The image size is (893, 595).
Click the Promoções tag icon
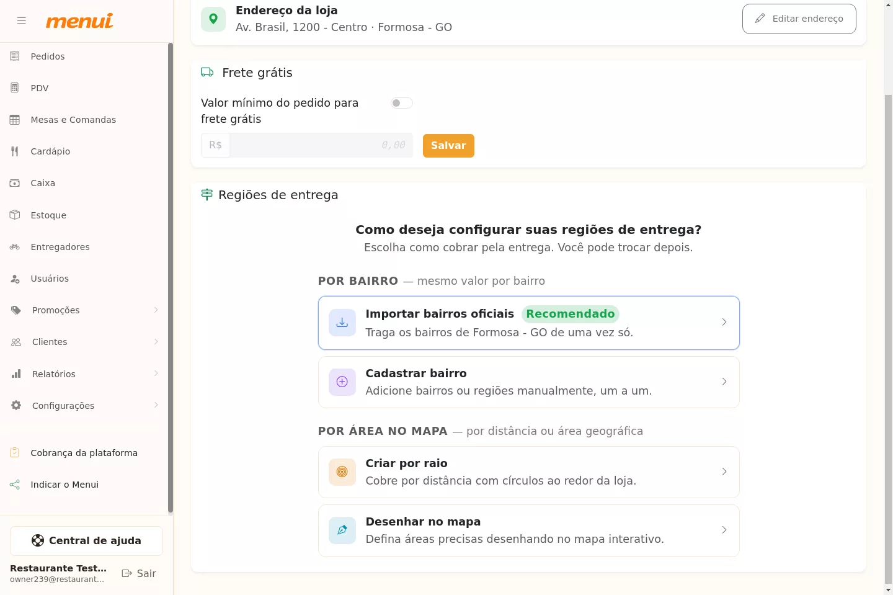[x=16, y=310]
